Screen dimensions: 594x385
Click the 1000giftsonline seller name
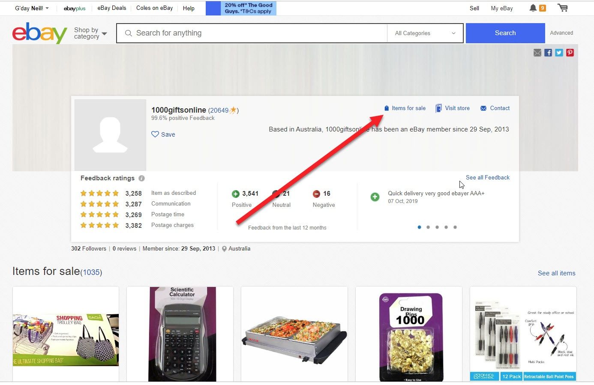[179, 110]
